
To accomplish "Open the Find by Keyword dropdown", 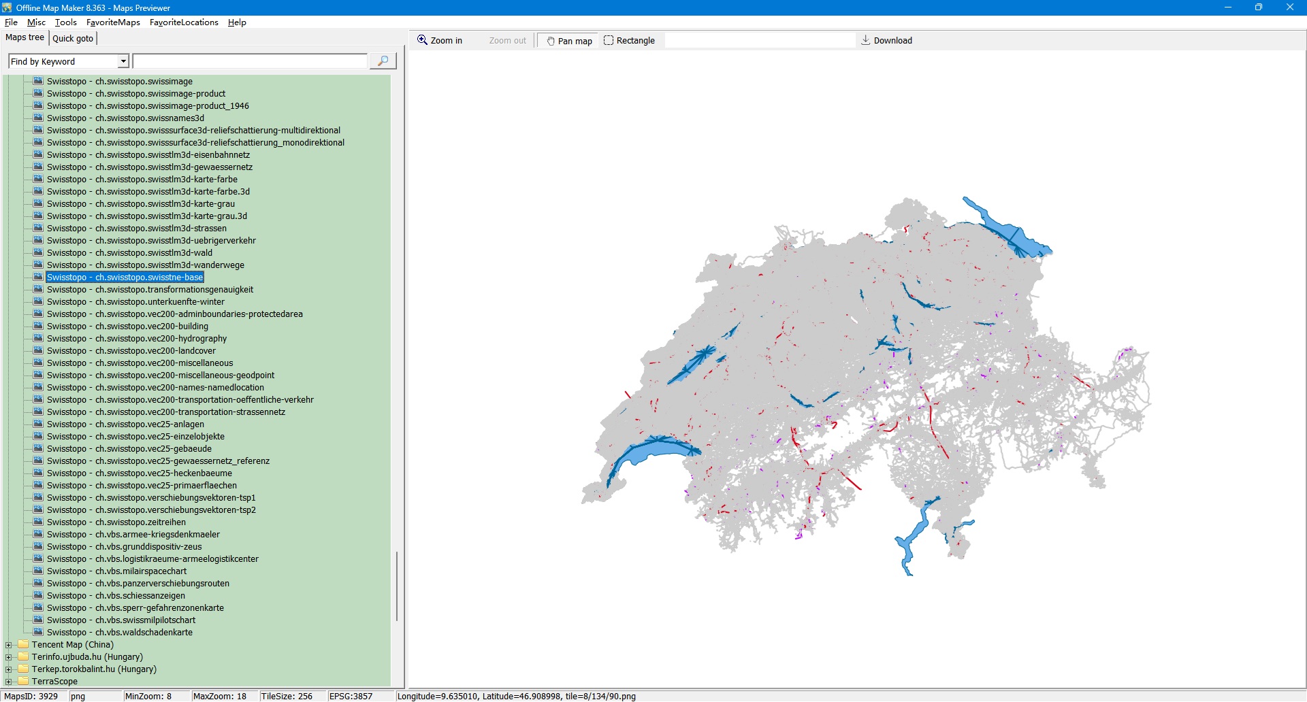I will point(123,61).
